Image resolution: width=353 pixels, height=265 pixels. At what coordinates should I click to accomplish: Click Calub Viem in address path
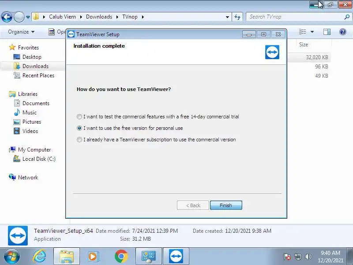(x=62, y=17)
